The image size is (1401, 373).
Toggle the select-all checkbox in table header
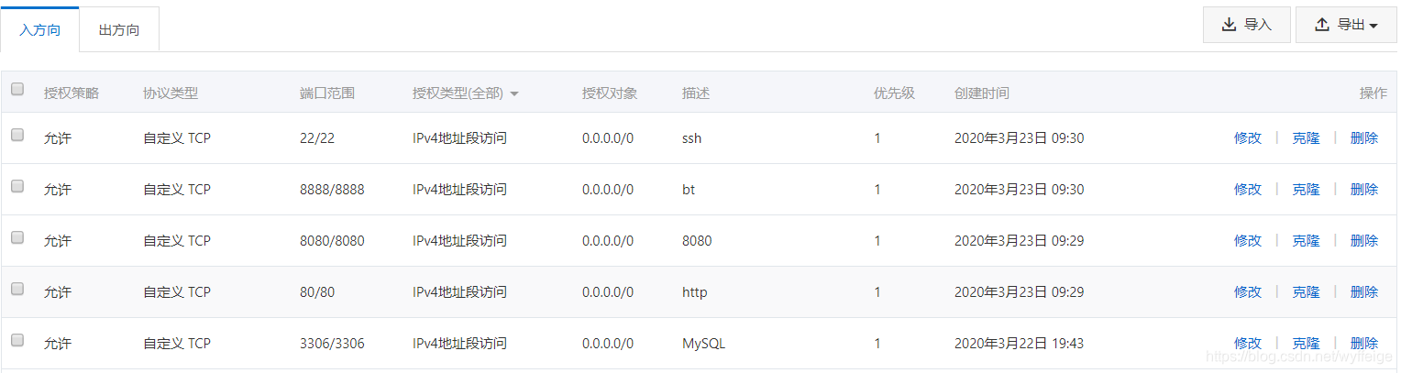click(17, 90)
